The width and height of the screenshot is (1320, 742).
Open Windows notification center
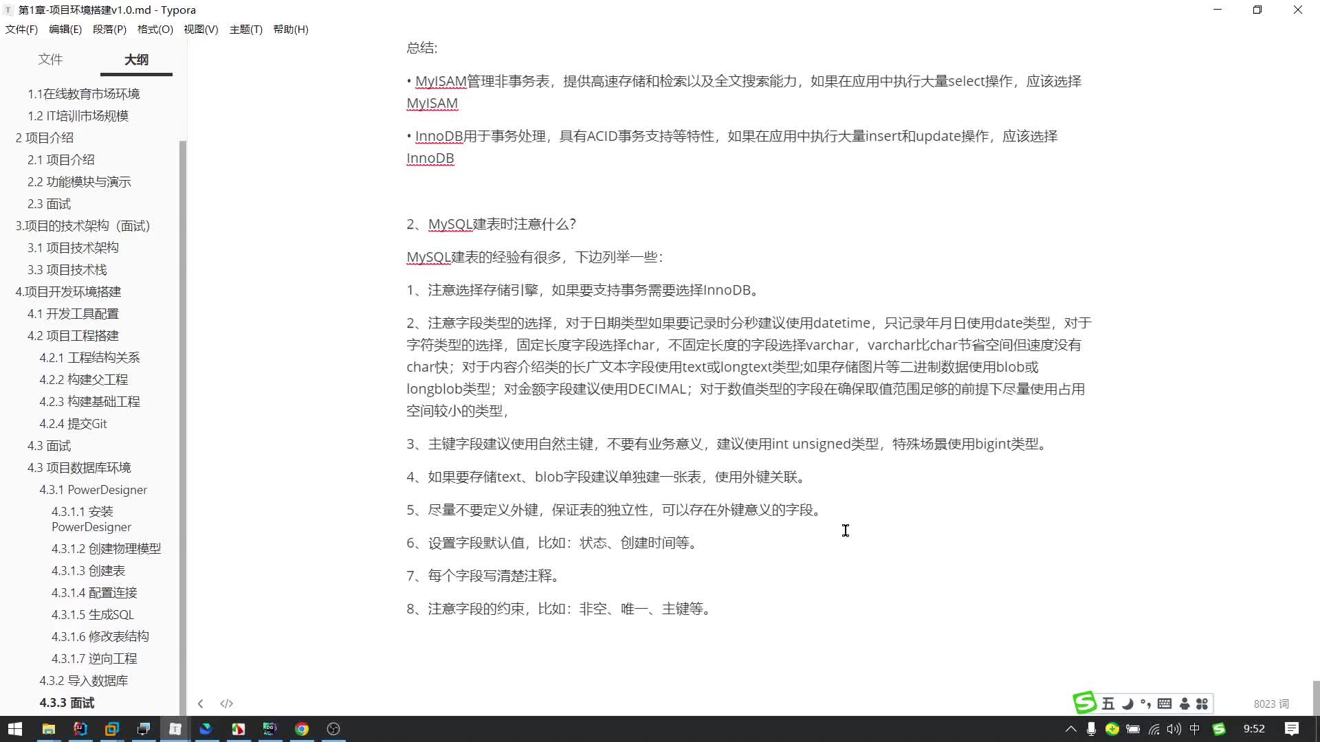click(1292, 729)
